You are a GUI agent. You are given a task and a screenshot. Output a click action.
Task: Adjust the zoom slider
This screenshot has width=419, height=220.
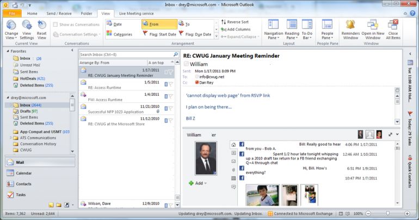(x=388, y=213)
